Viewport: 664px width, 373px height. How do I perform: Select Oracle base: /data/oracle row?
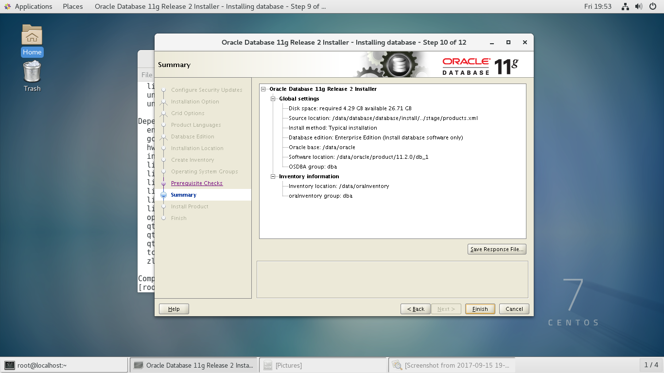click(x=322, y=147)
